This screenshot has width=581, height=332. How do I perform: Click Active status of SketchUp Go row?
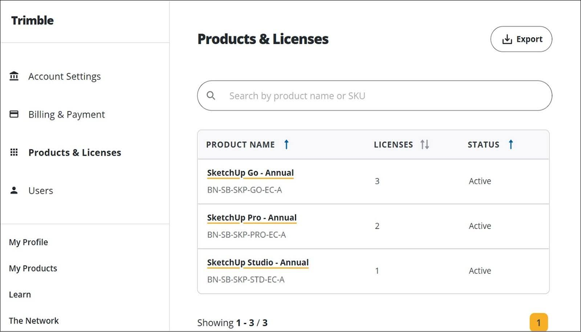coord(480,181)
